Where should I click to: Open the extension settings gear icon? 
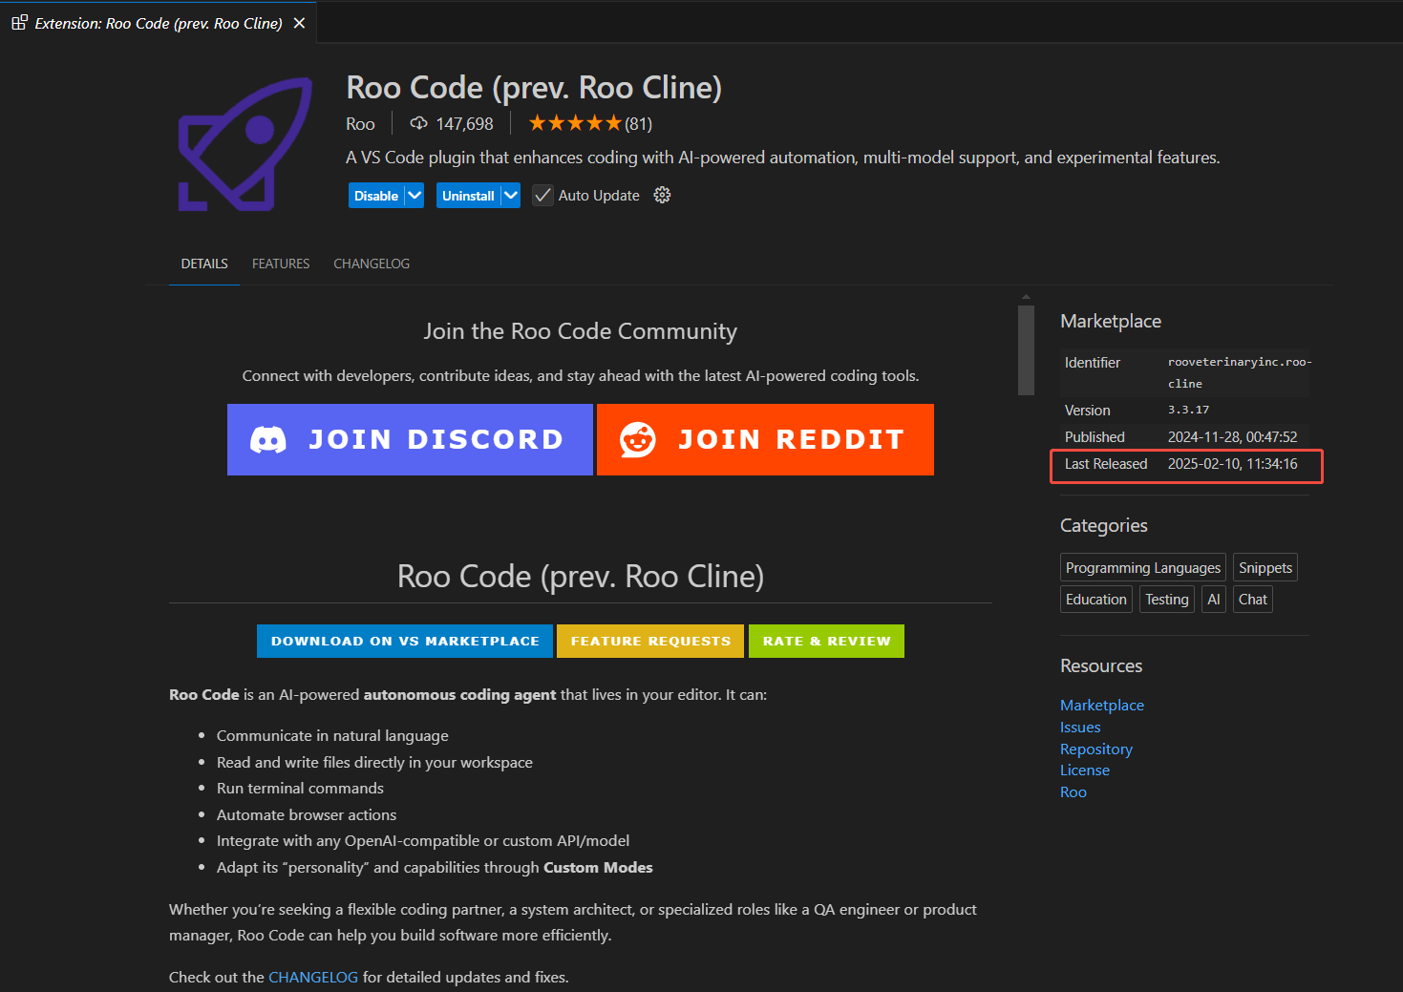[x=662, y=195]
